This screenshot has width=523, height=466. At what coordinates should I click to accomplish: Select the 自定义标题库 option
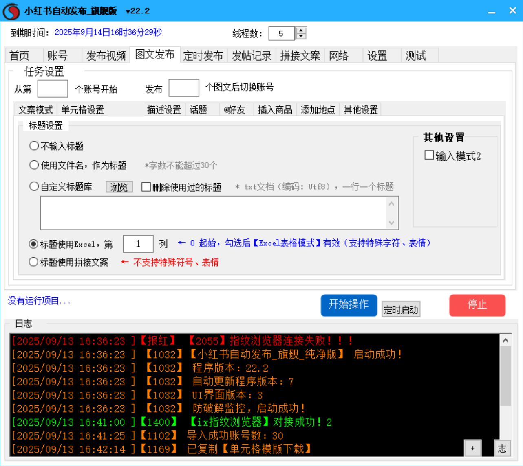34,186
